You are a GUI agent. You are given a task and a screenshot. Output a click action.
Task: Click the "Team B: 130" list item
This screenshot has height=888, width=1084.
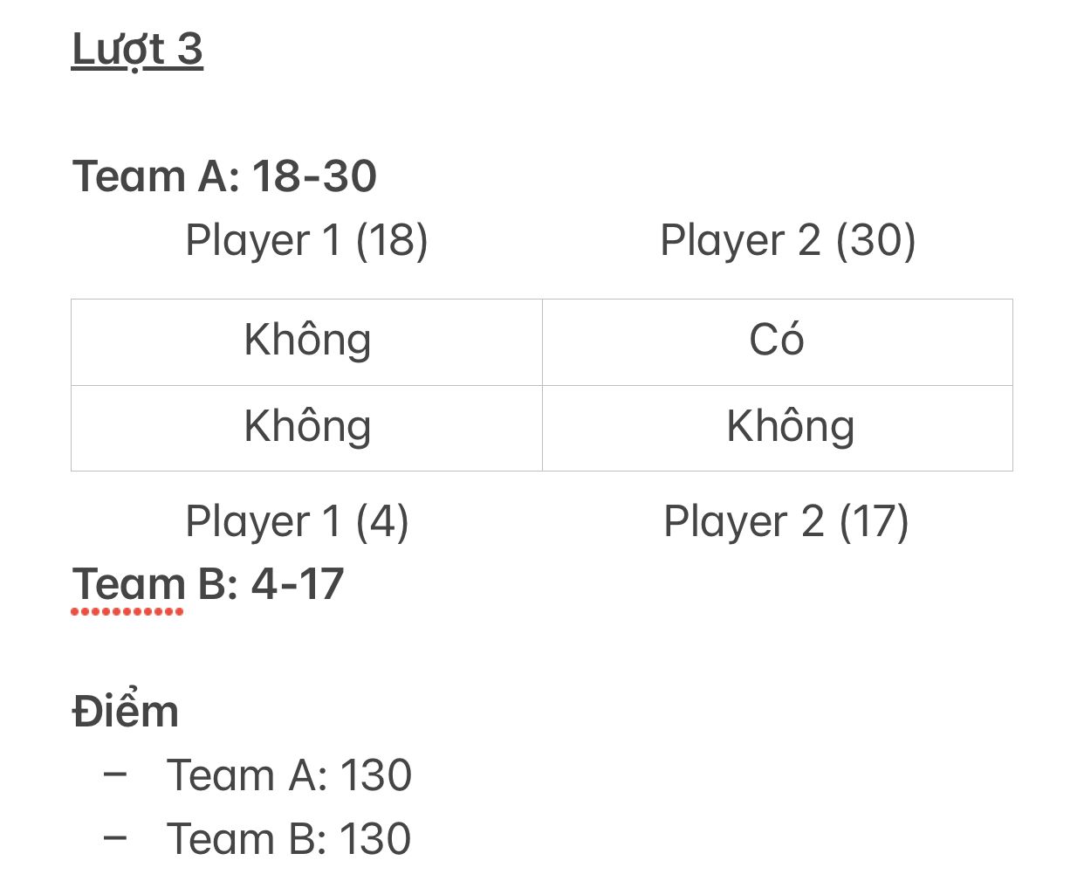289,839
